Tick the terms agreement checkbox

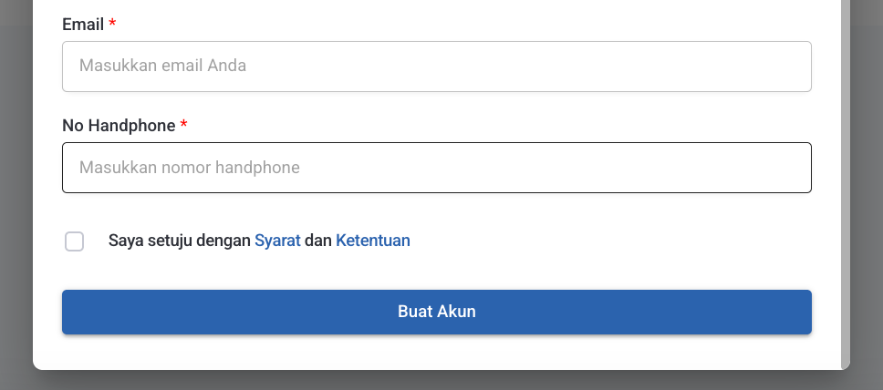(x=75, y=241)
